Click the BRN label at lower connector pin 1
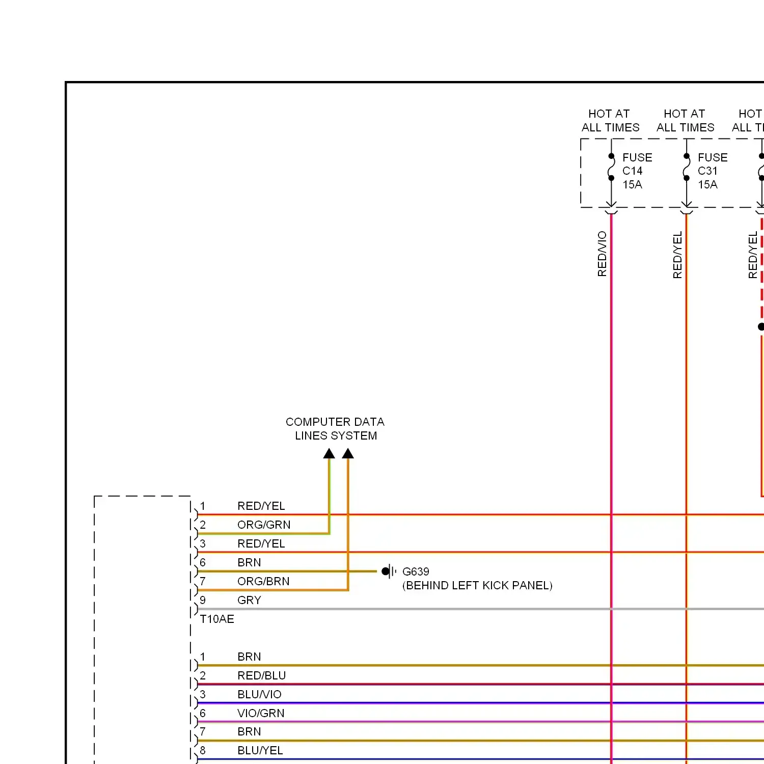Screen dimensions: 764x764 [249, 657]
